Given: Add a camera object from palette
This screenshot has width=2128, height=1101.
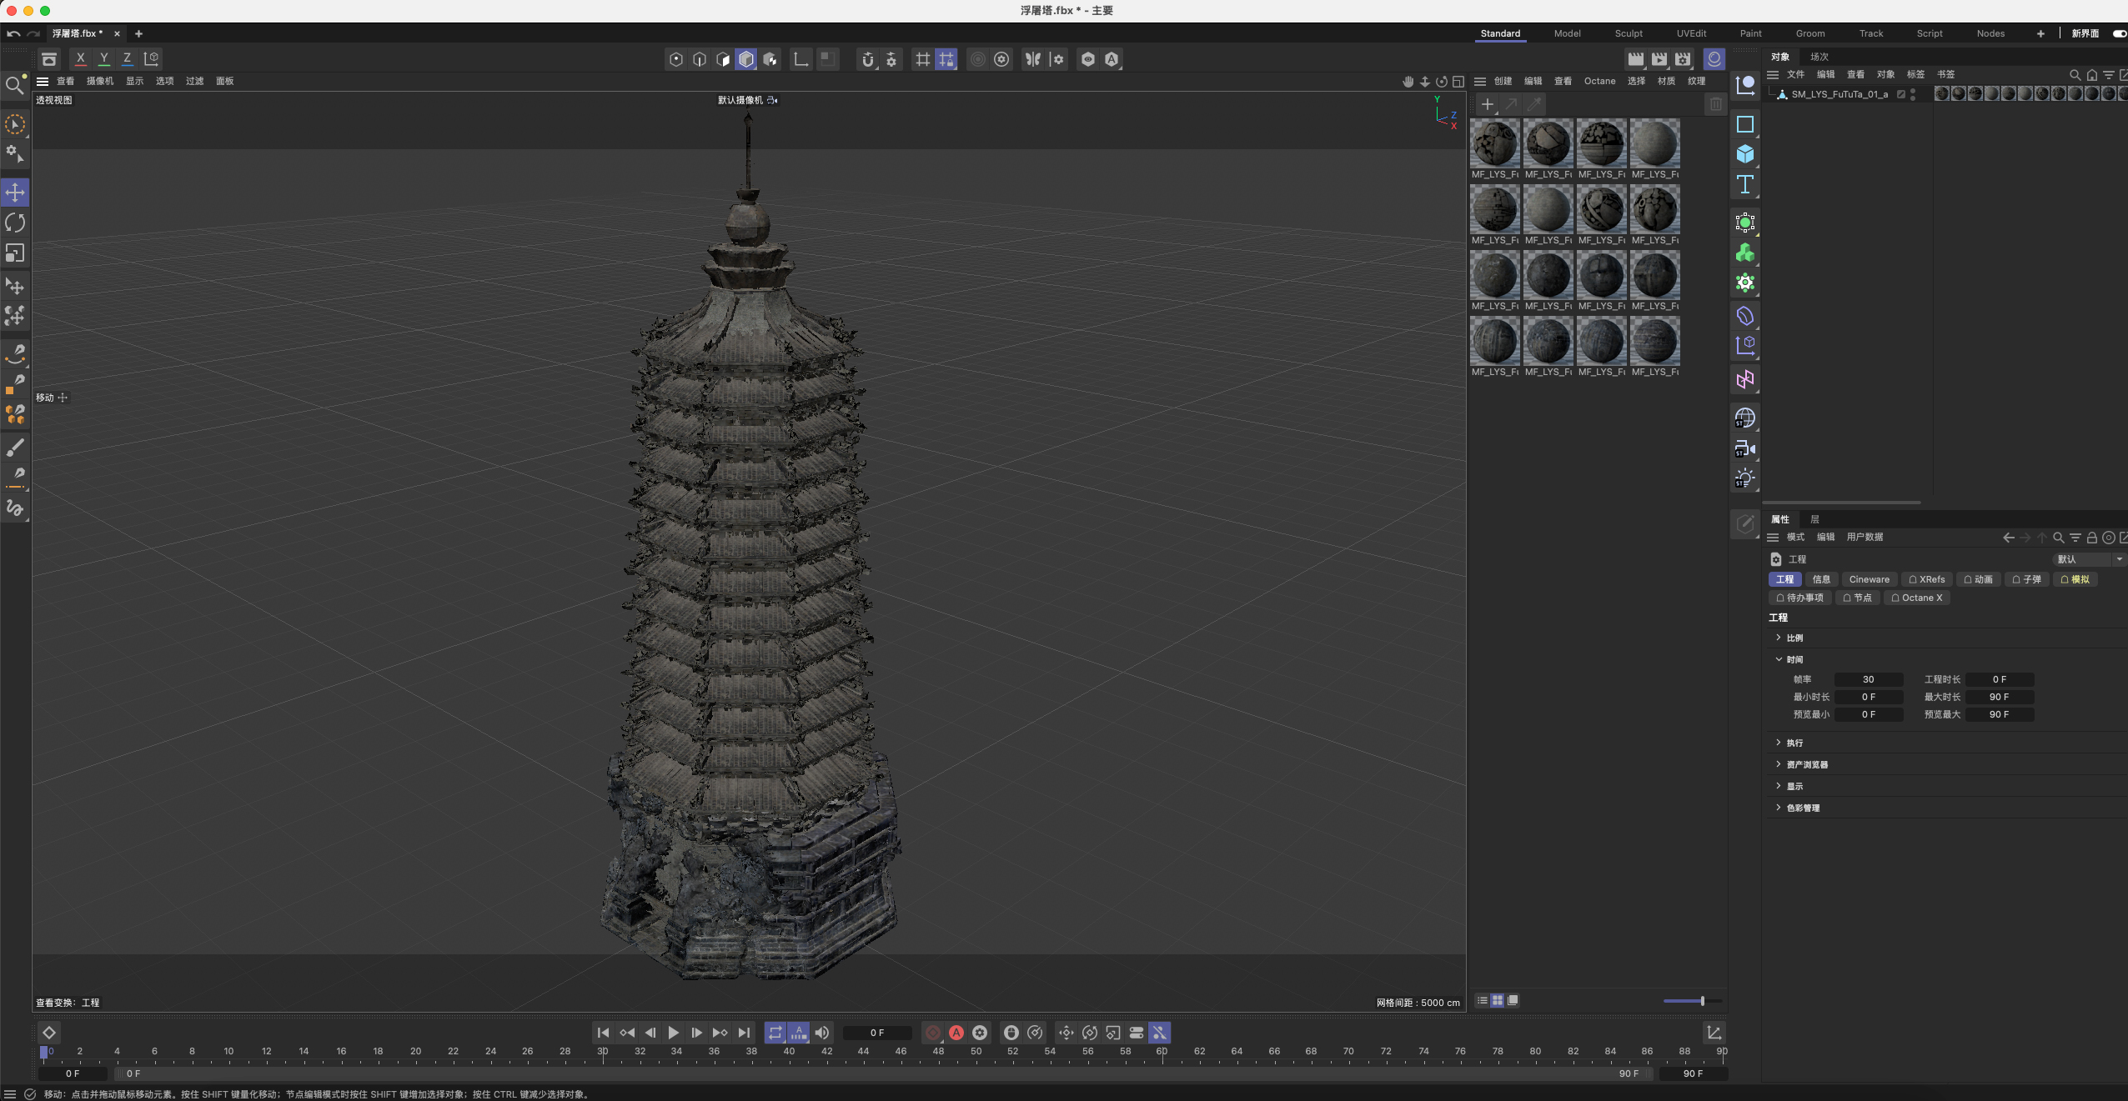Looking at the screenshot, I should pyautogui.click(x=1744, y=448).
